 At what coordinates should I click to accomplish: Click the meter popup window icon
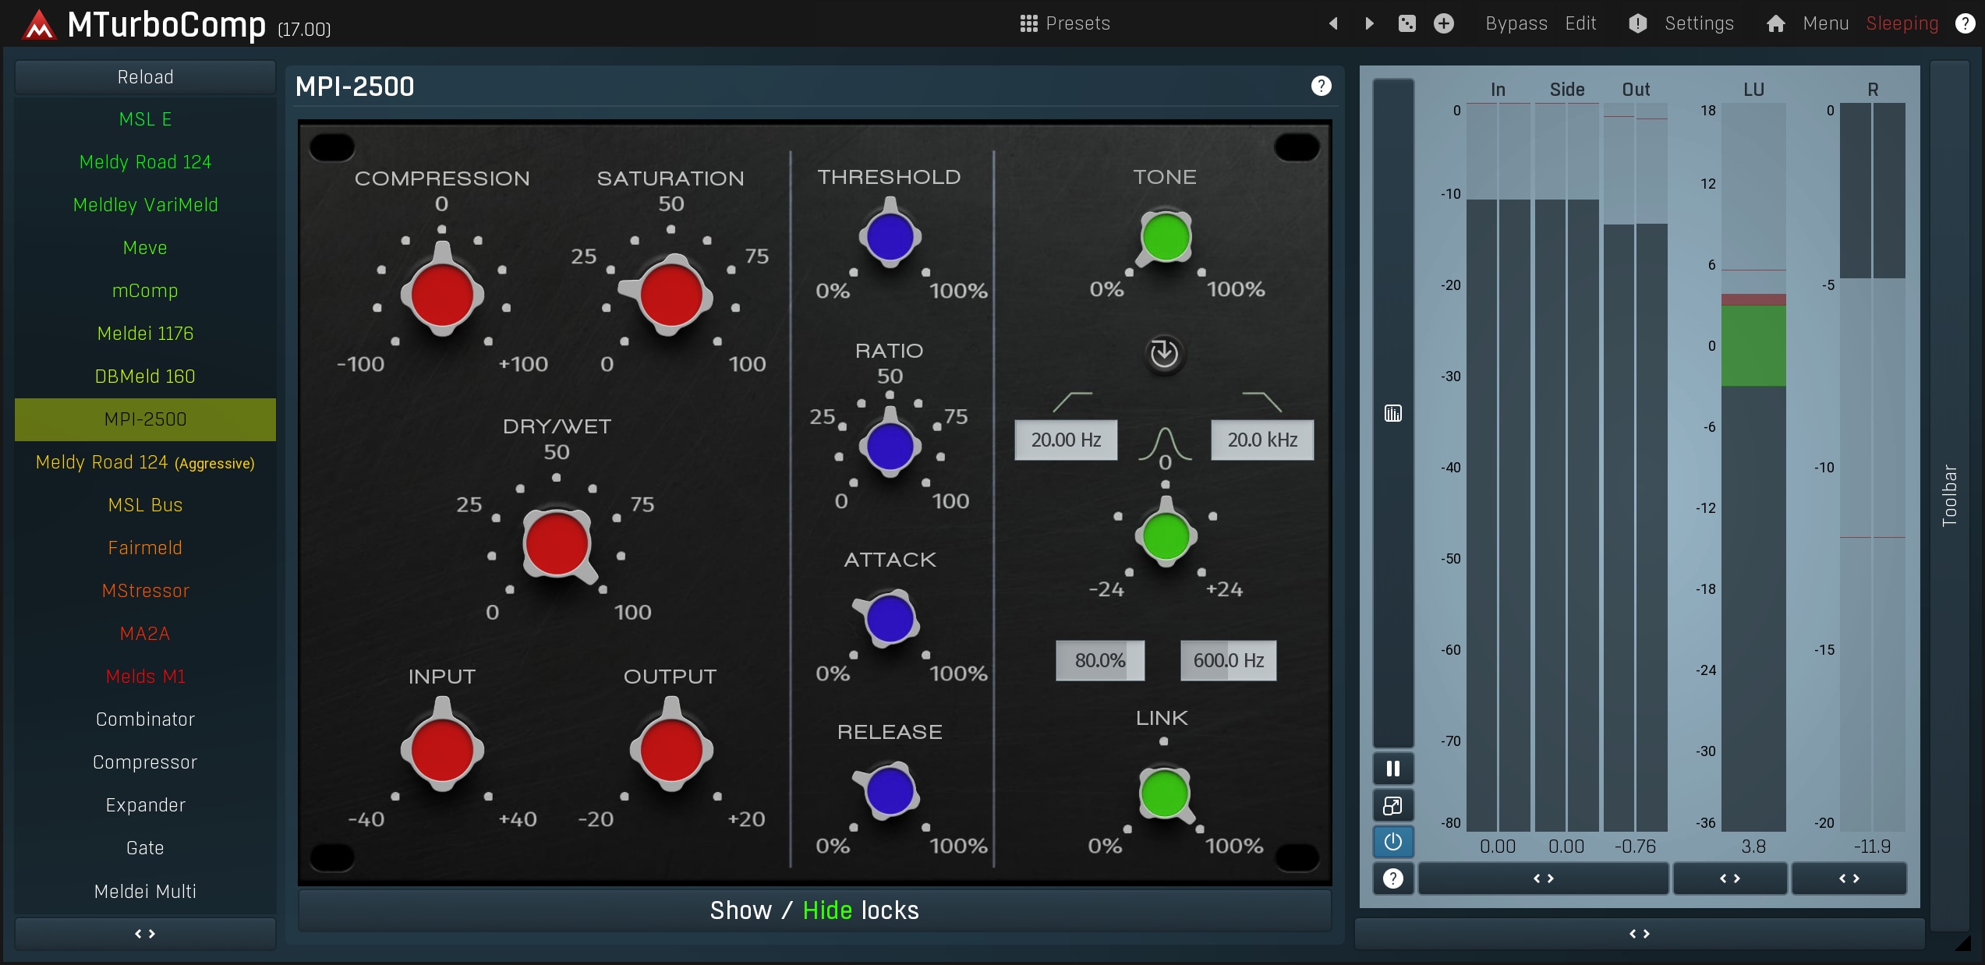[1392, 805]
